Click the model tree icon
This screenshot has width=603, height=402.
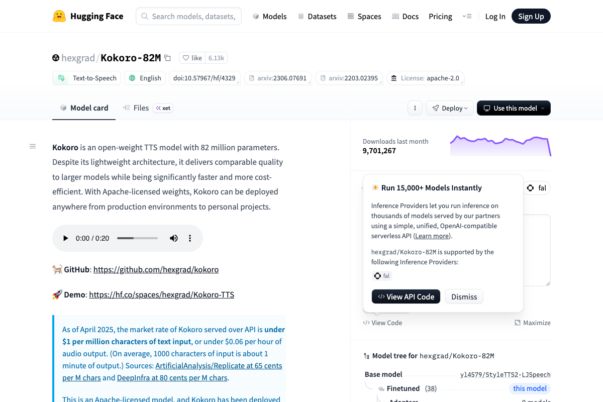click(366, 356)
